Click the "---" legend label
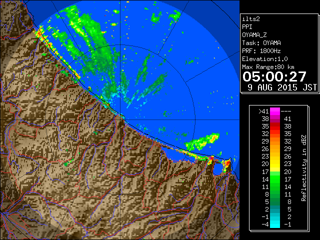Viewport: 320px width, 240px height. tap(286, 111)
